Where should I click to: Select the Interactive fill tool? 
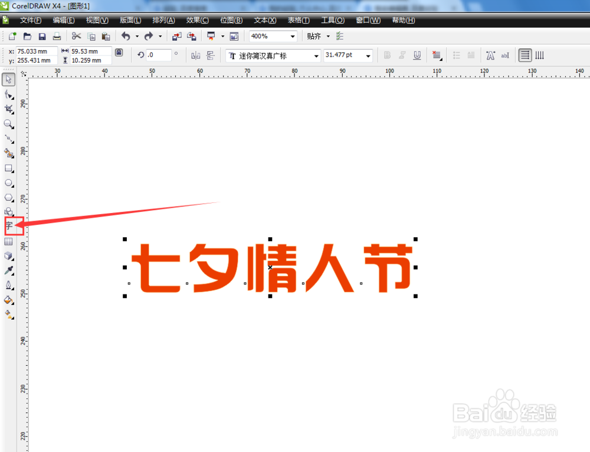(x=9, y=315)
